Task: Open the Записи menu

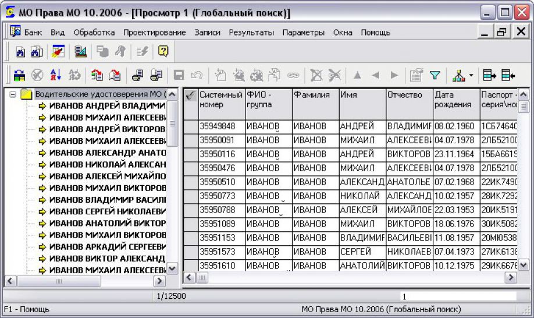Action: [208, 33]
